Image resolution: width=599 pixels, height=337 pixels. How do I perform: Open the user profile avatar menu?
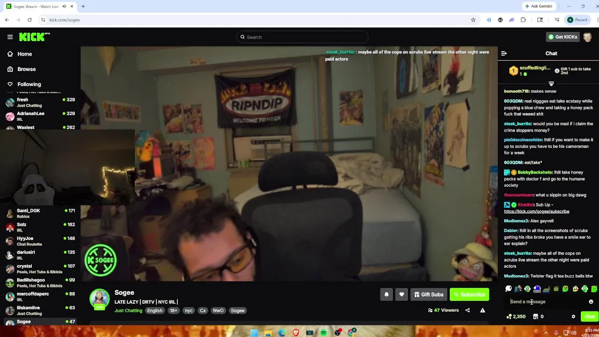coord(588,37)
